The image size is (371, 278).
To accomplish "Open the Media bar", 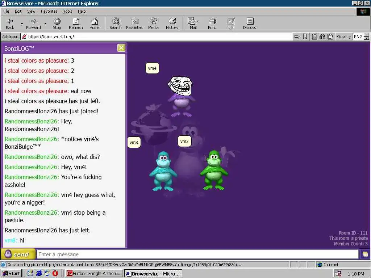I will coord(153,24).
